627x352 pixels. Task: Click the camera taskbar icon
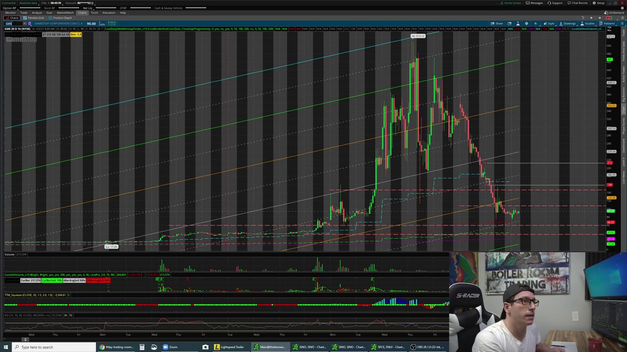(x=205, y=347)
